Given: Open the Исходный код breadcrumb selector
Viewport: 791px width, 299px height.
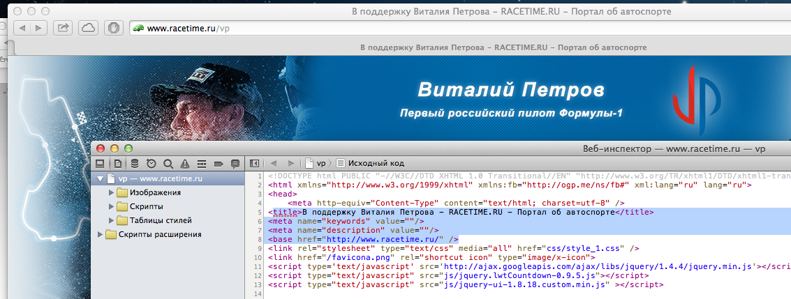Looking at the screenshot, I should tap(370, 164).
